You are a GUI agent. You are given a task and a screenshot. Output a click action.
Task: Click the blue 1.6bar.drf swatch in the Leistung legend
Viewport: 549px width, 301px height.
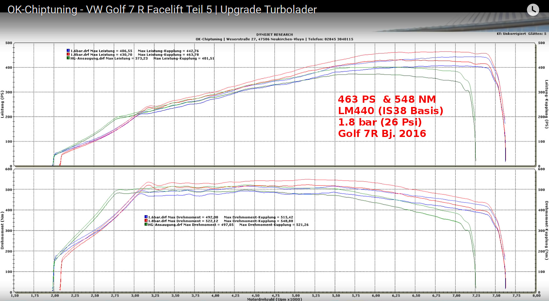pos(68,51)
